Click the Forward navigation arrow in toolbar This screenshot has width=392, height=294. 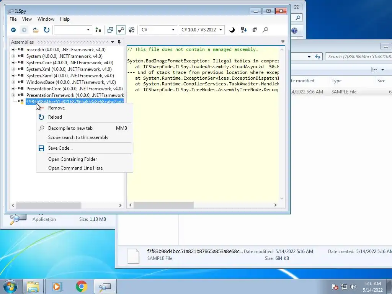24,30
